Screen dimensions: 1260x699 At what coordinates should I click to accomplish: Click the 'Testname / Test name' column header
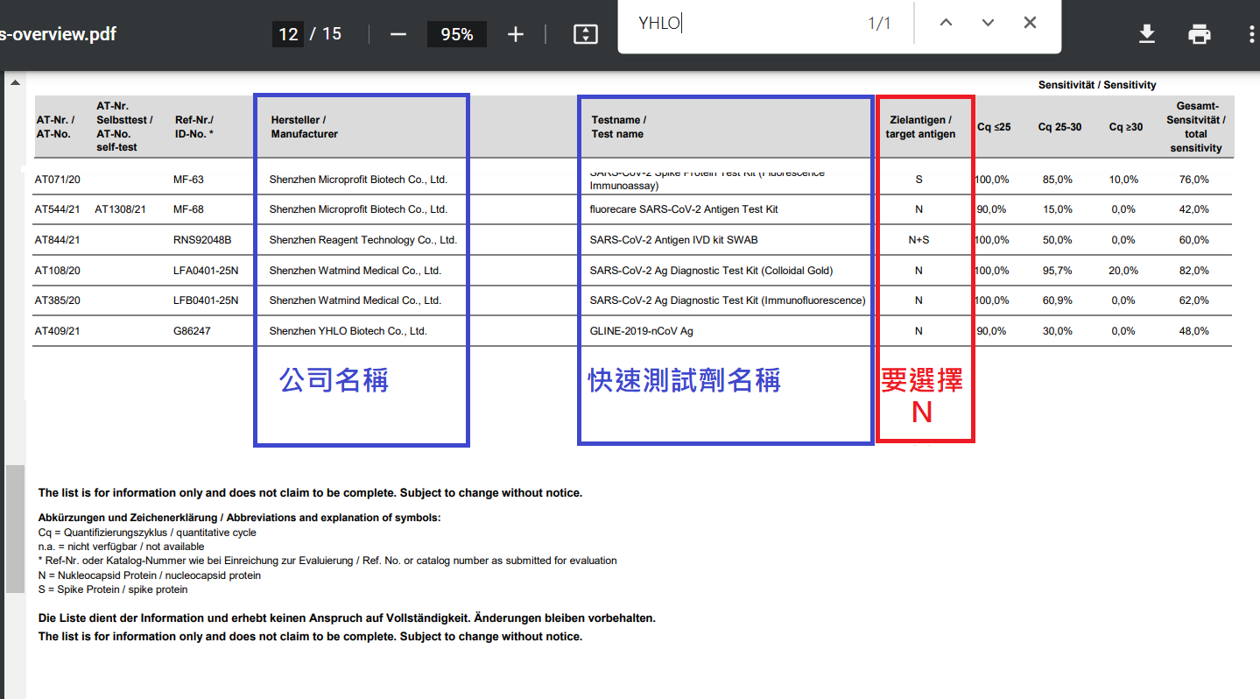(x=619, y=127)
